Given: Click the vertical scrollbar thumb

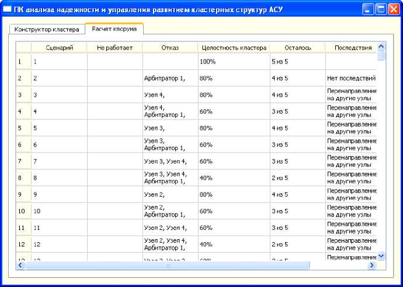Looking at the screenshot, I should pyautogui.click(x=381, y=55).
